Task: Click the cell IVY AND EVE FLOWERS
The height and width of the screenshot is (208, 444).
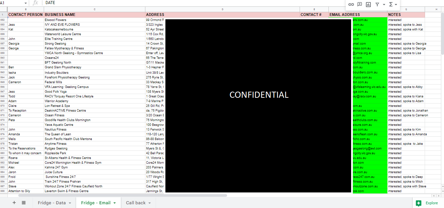Action: 95,25
